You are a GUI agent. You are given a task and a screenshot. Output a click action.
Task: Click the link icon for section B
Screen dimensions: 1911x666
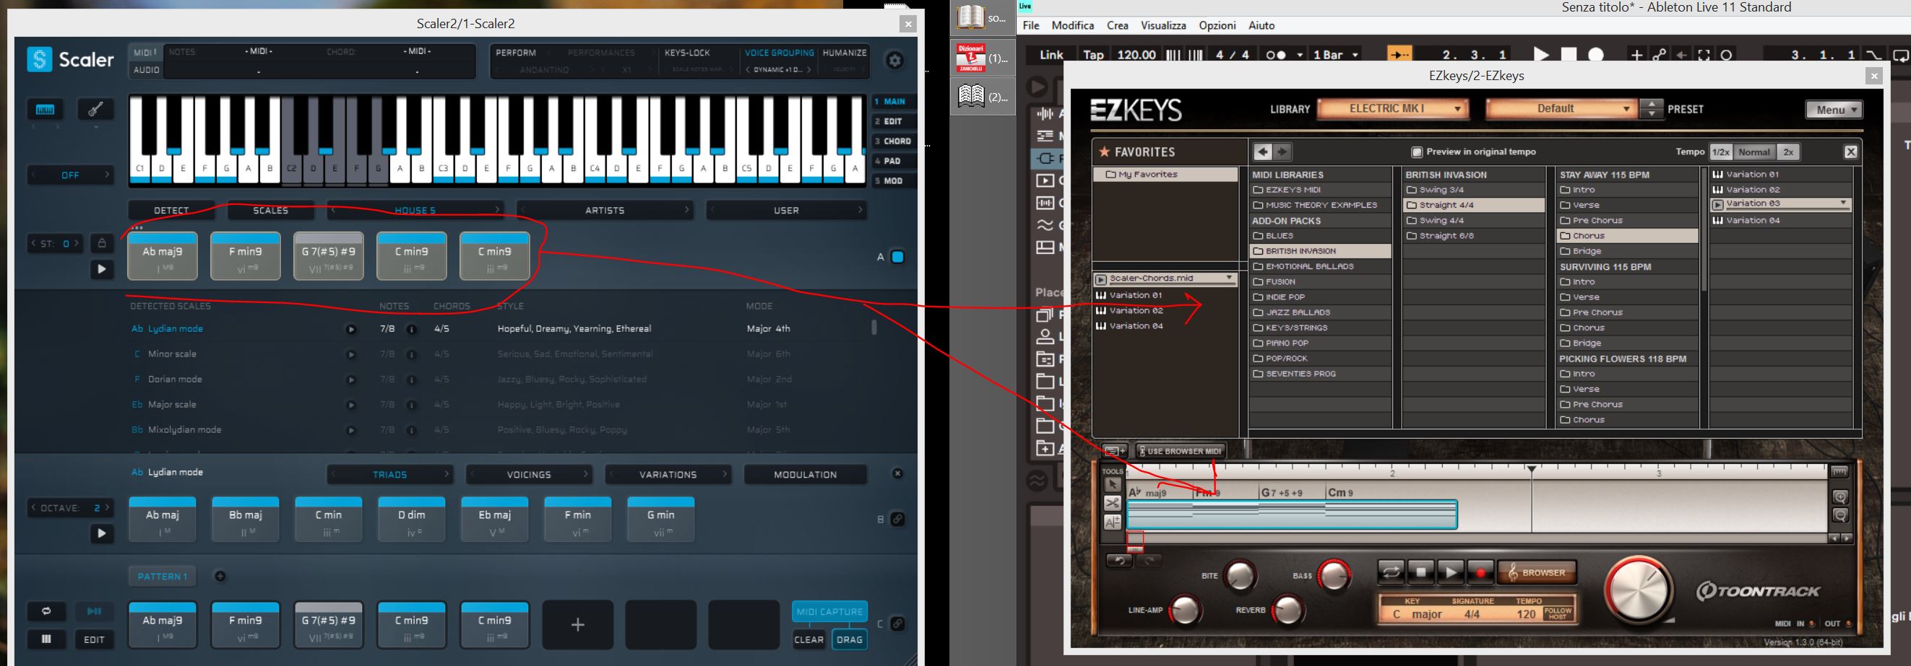897,520
